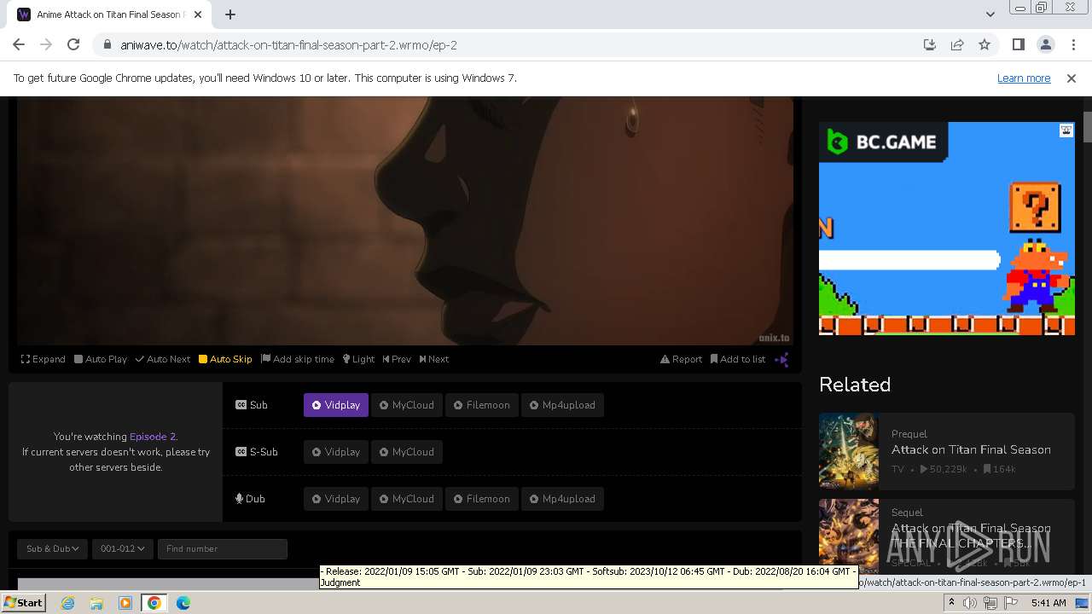Viewport: 1092px width, 614px height.
Task: Launch Internet Explorer from taskbar
Action: (67, 603)
